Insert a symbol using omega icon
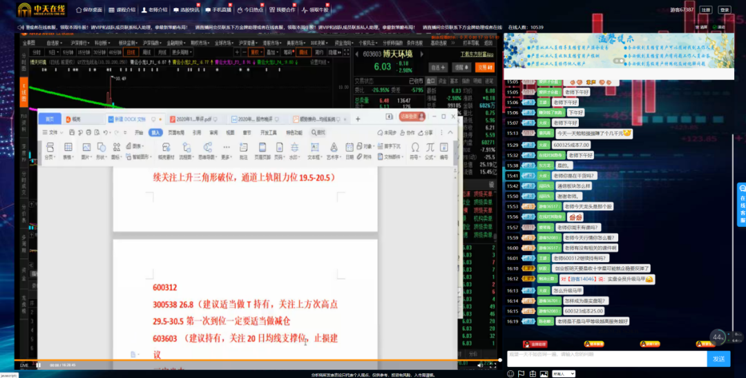This screenshot has width=746, height=378. point(415,149)
